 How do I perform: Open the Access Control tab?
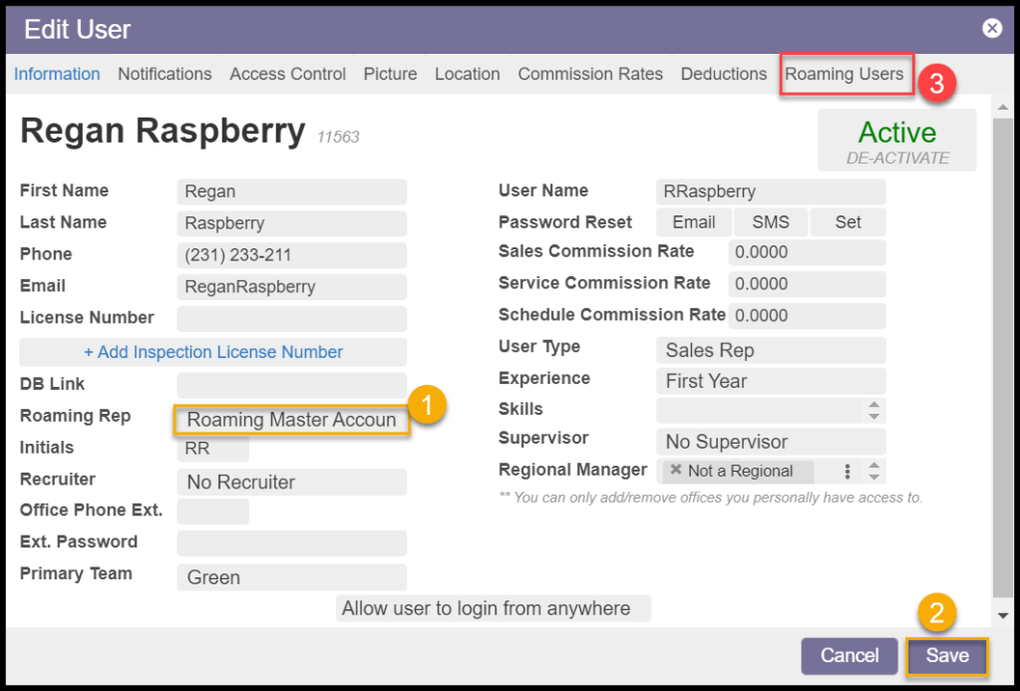click(287, 74)
